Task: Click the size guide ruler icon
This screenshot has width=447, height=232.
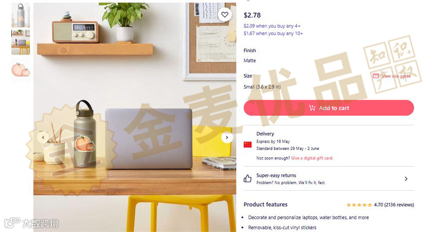Action: (375, 76)
